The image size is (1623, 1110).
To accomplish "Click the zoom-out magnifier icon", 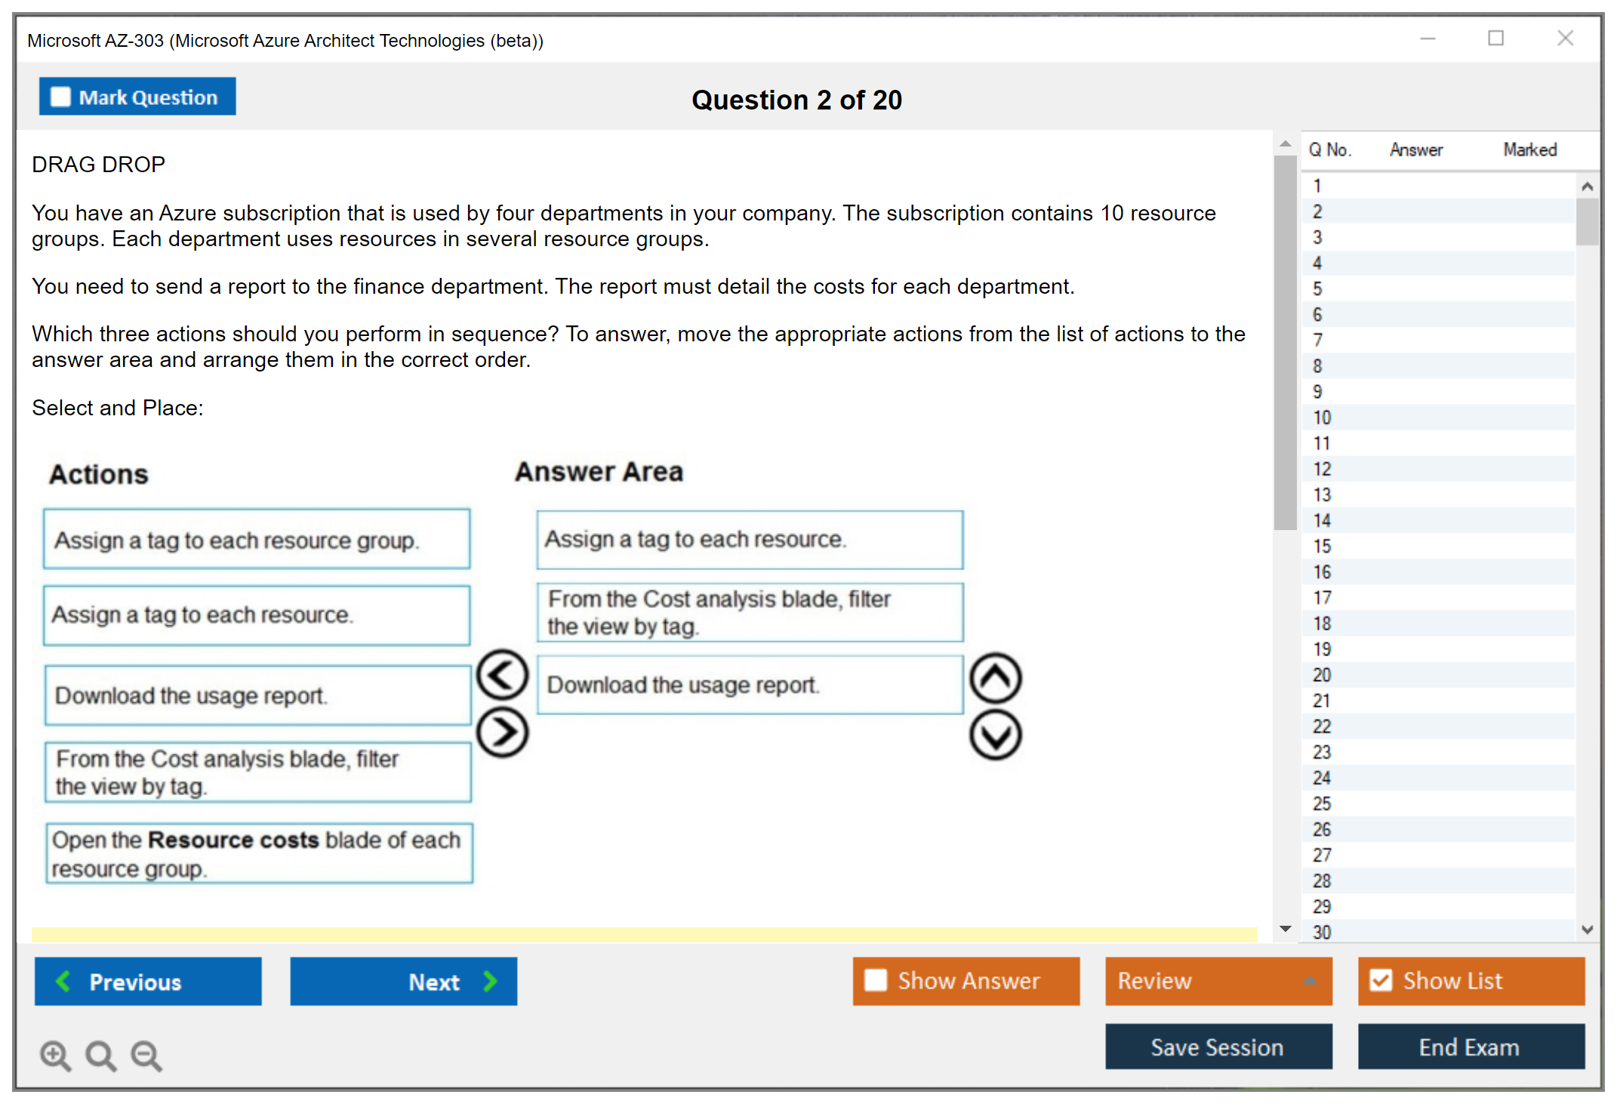I will coord(146,1055).
